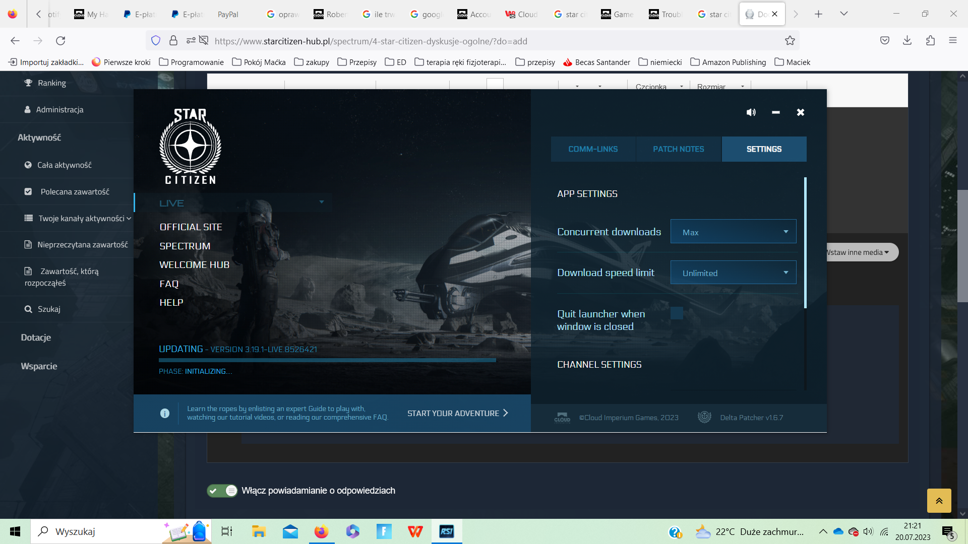
Task: Open Polecana zawartość in sidebar
Action: [75, 192]
